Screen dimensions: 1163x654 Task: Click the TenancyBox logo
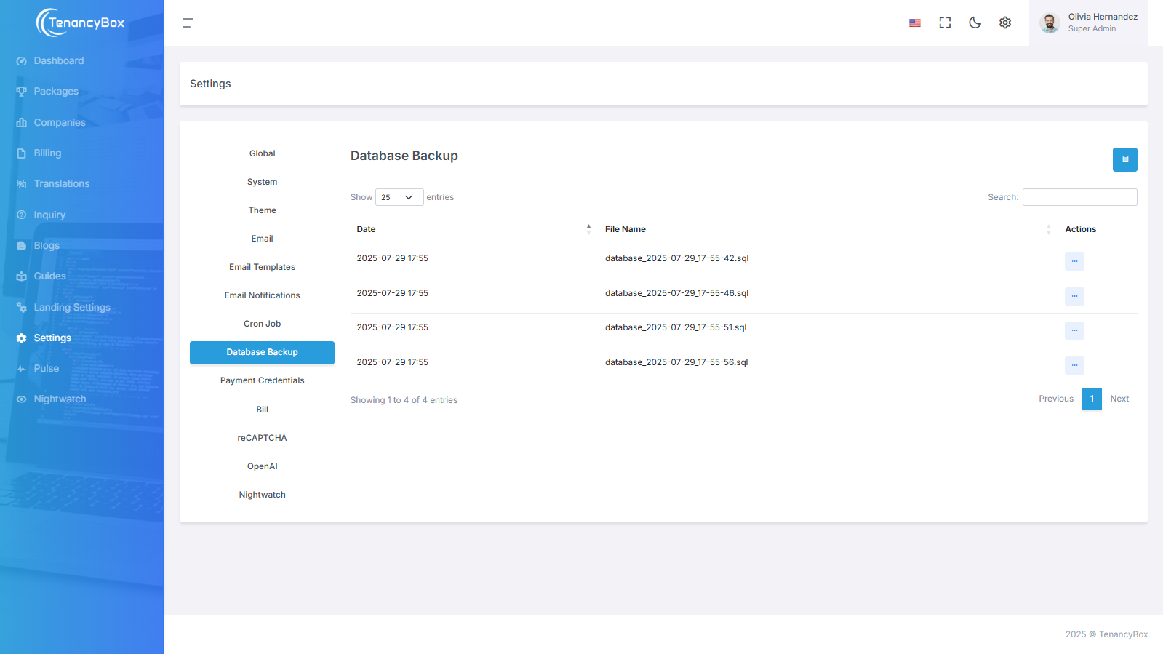pos(81,23)
